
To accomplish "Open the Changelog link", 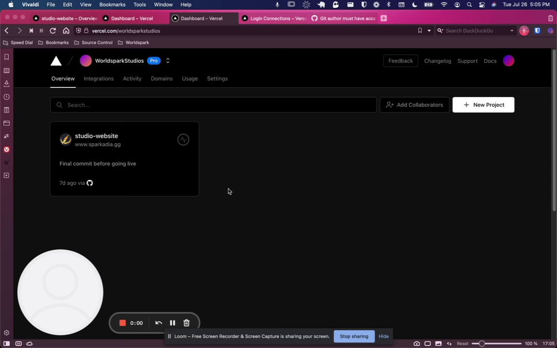I will pyautogui.click(x=437, y=61).
